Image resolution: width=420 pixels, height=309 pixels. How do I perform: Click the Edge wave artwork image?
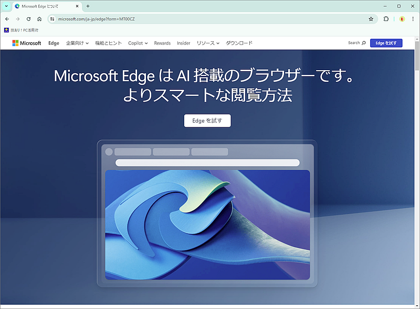coord(207,225)
